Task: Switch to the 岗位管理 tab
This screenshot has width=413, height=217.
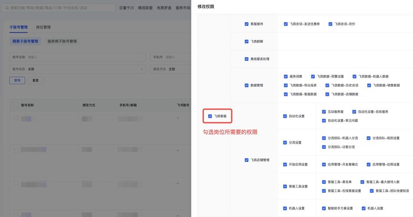Action: tap(43, 27)
